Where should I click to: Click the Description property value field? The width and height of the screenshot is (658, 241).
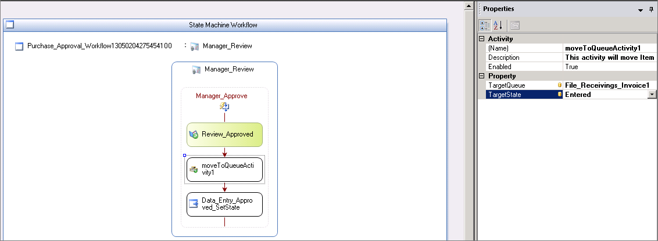coord(609,57)
